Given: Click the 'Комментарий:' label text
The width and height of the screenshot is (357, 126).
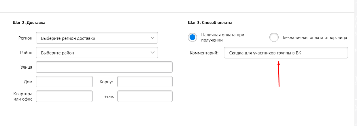Looking at the screenshot, I should pos(204,53).
